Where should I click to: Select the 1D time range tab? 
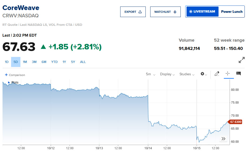click(7, 62)
